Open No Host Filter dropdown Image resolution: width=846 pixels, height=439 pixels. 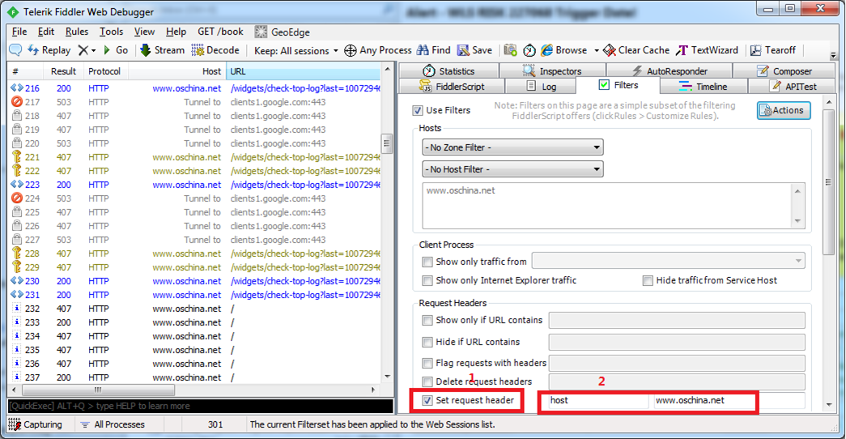[x=512, y=169]
